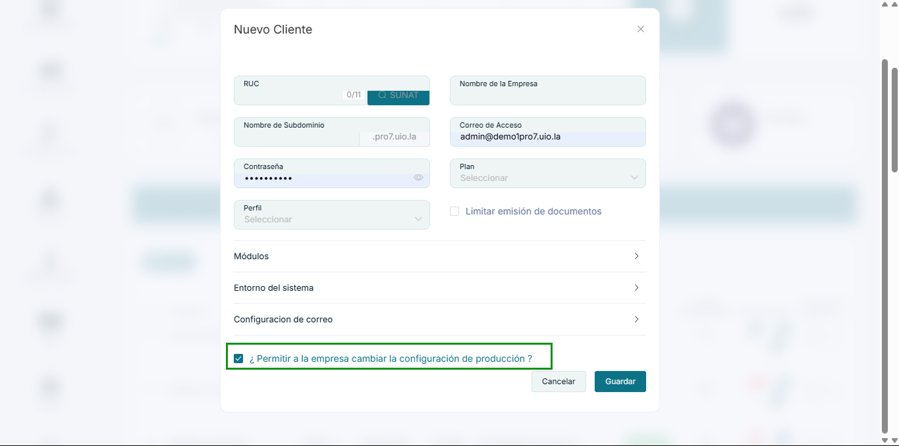Open the Plan dropdown chevron
The image size is (899, 446).
tap(634, 176)
